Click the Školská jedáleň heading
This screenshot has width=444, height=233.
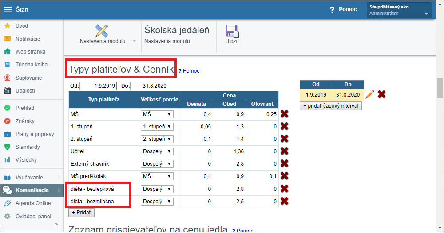coord(177,30)
